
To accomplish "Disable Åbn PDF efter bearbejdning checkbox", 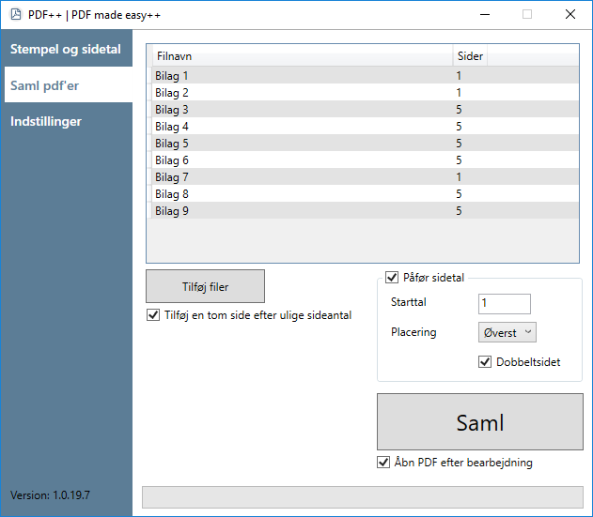I will pos(383,463).
